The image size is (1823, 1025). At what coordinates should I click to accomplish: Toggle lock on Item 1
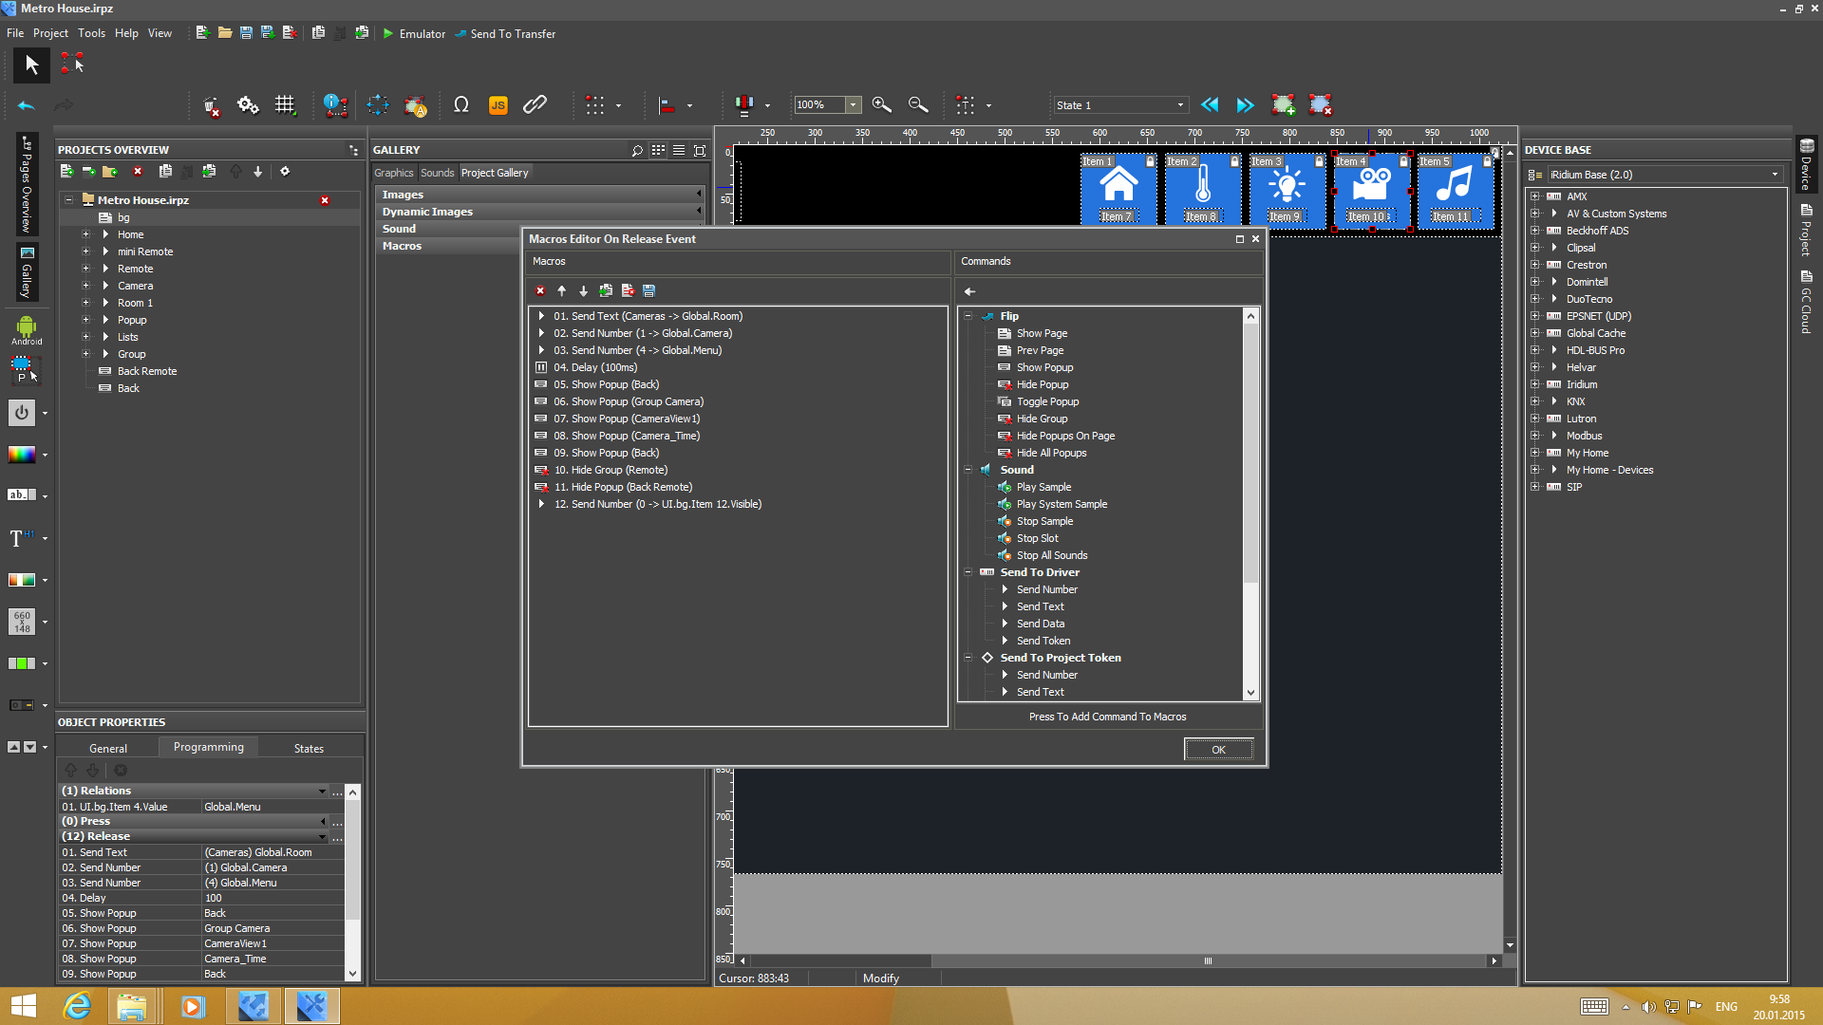click(1150, 162)
